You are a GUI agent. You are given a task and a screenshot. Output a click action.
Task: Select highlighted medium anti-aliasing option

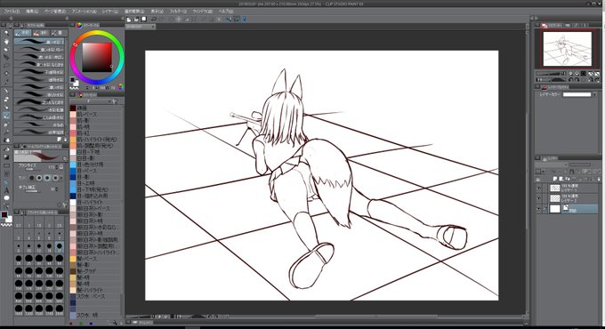(47, 178)
